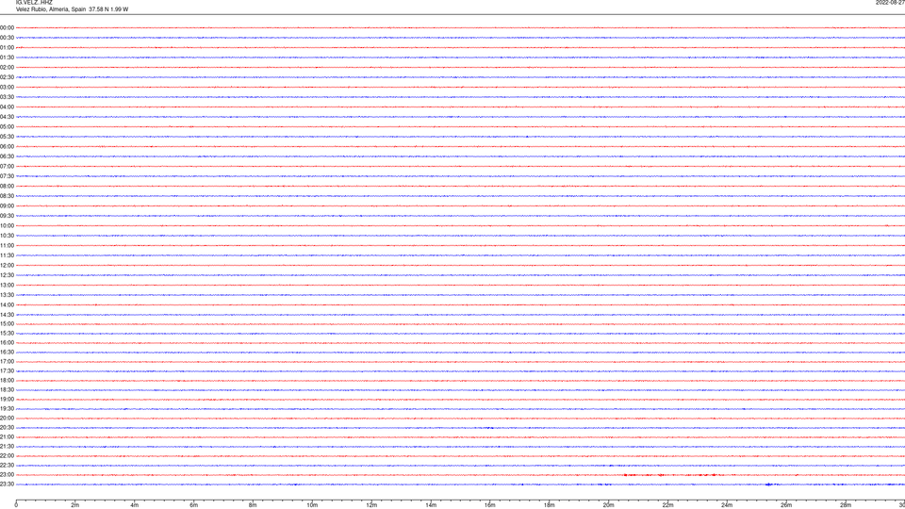Click the 10m tick label on time axis

[x=312, y=505]
